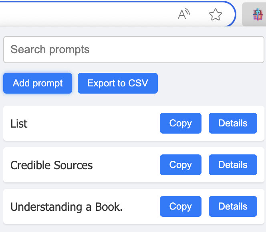Copy the Understanding a Book prompt
This screenshot has height=232, width=266.
tap(180, 206)
